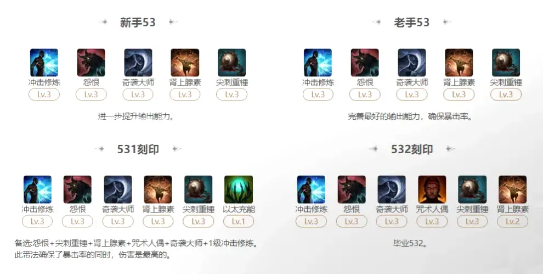Select 尖刺重锤 icon in 532刻印 section

pyautogui.click(x=472, y=189)
